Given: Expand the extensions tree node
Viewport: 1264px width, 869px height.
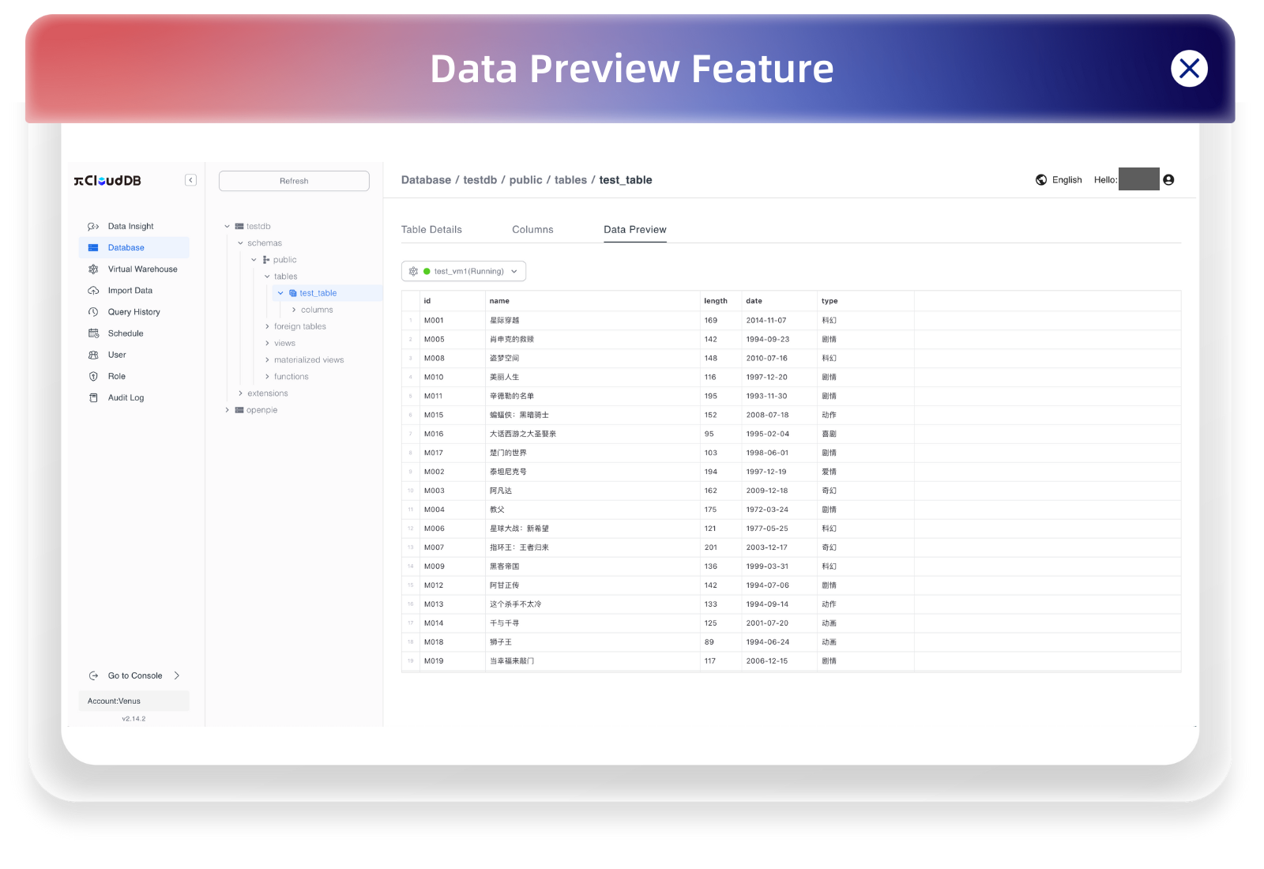Looking at the screenshot, I should pyautogui.click(x=241, y=393).
